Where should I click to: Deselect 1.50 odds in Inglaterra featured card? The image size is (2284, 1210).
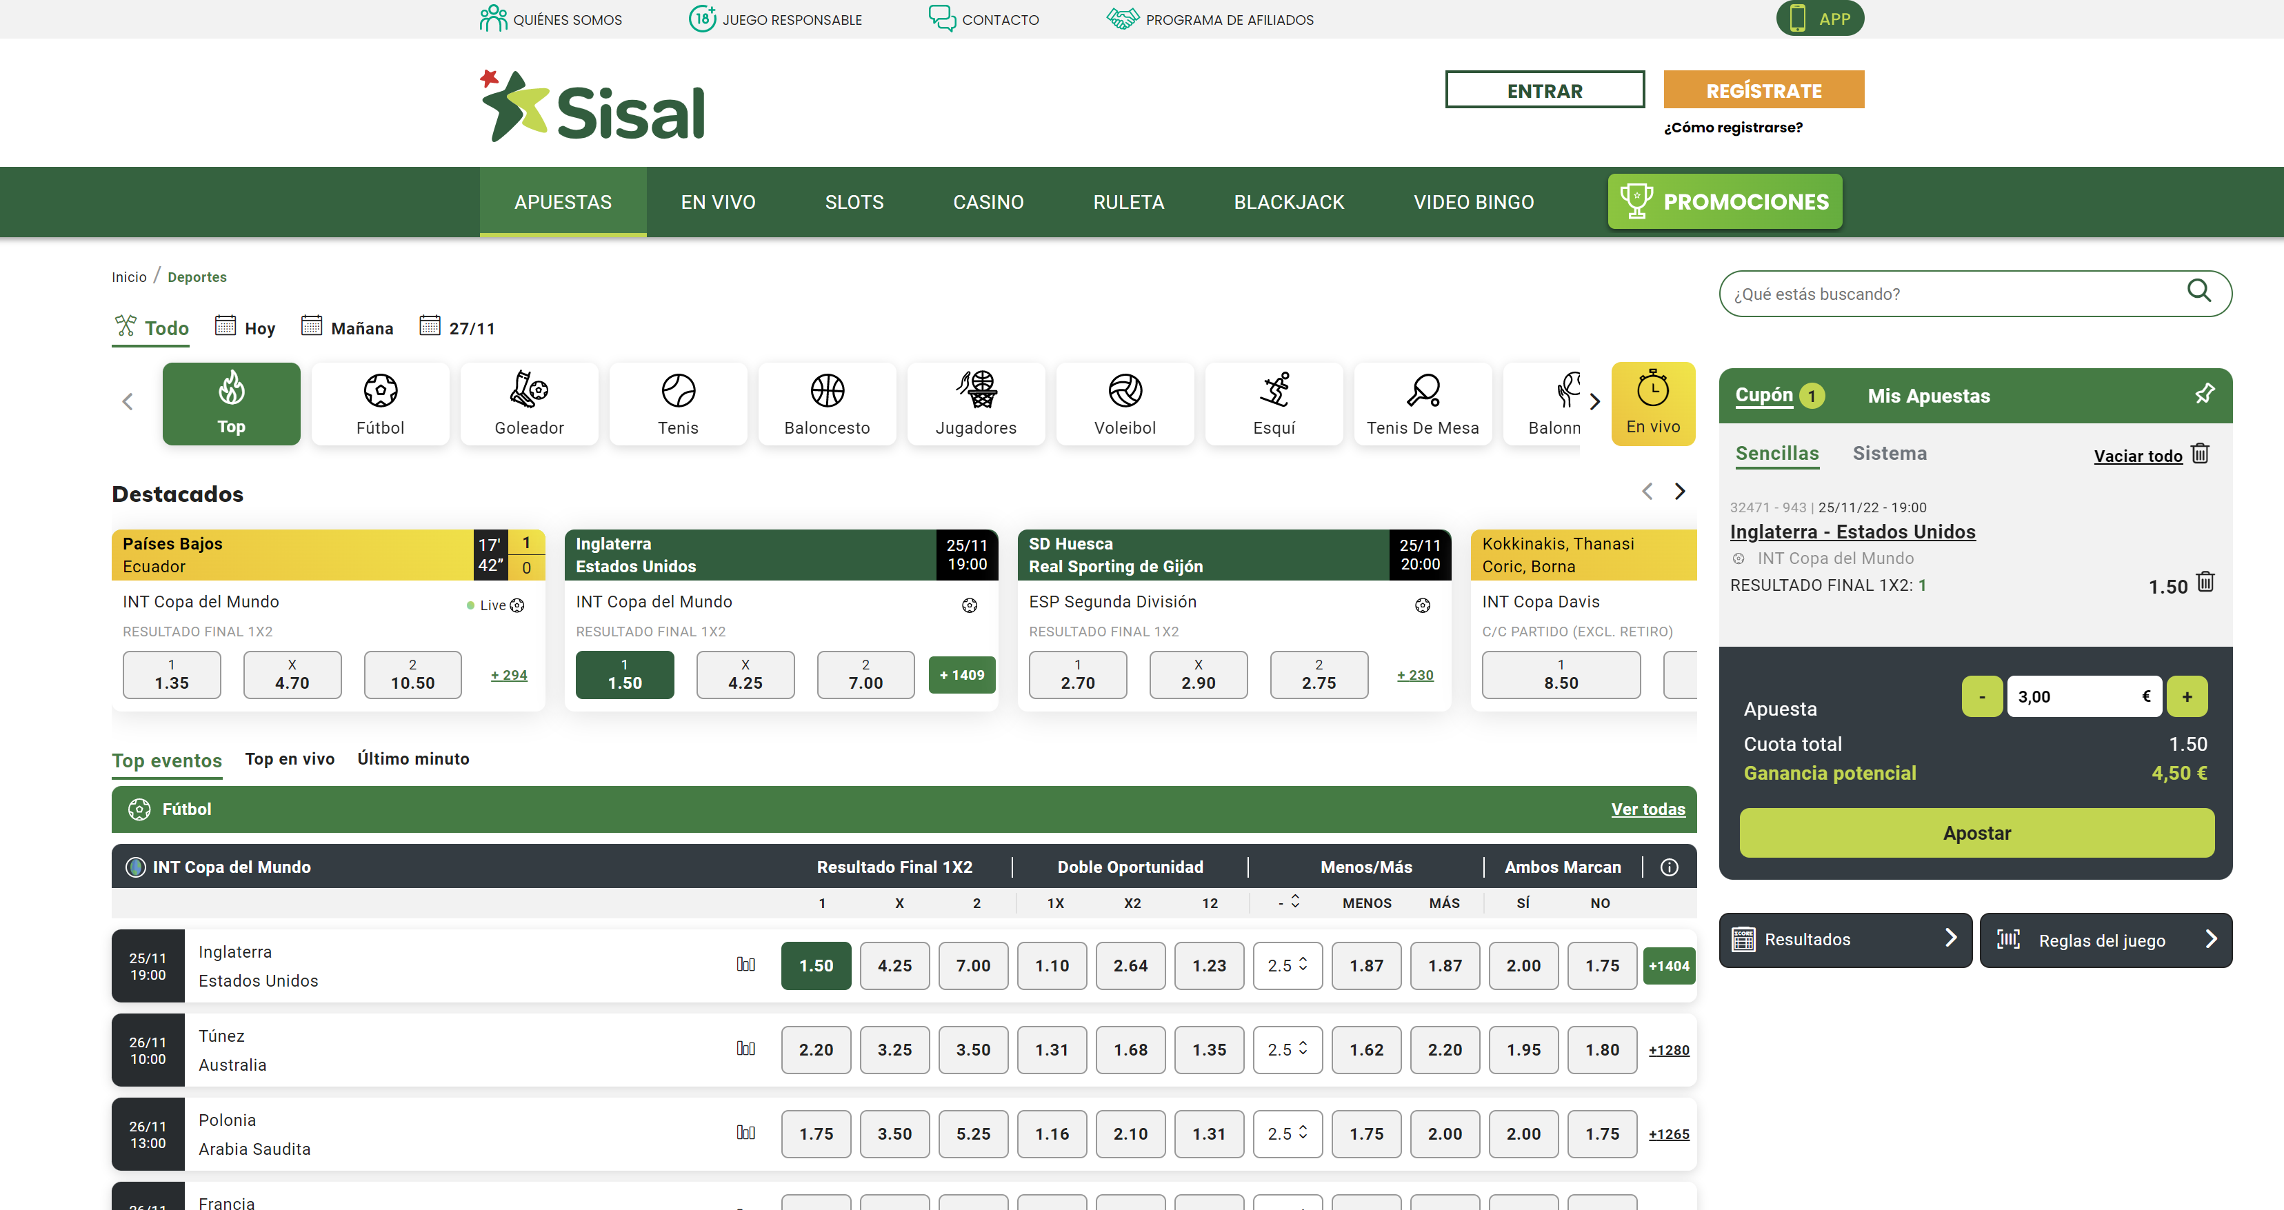[x=624, y=674]
